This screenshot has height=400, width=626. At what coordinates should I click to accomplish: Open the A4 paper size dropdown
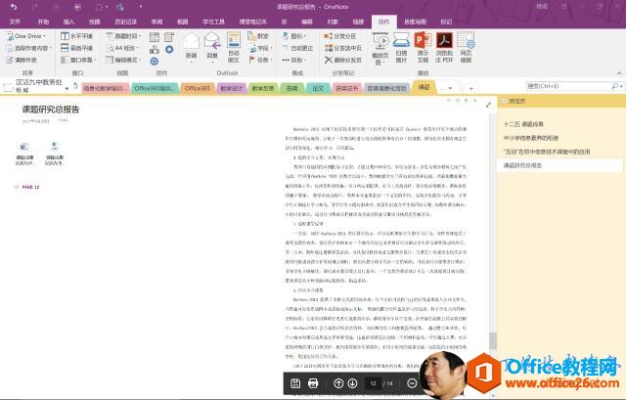(x=123, y=48)
